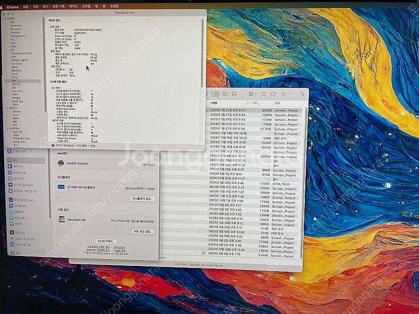This screenshot has height=314, width=419.
Task: Switch Finder to gallery view
Action: click(234, 94)
